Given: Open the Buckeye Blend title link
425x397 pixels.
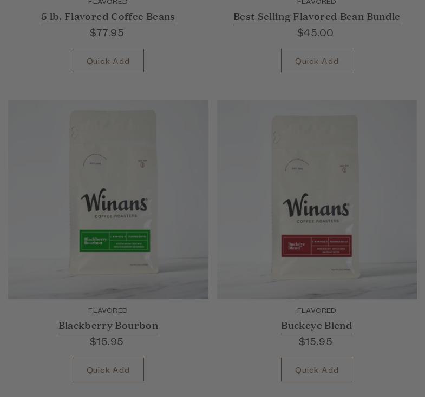Looking at the screenshot, I should point(317,326).
